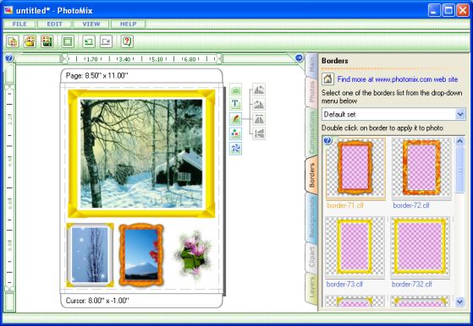Switch to the Clipart side tab

pyautogui.click(x=311, y=258)
